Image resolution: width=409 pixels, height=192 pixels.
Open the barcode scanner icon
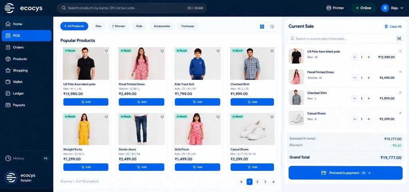399,39
